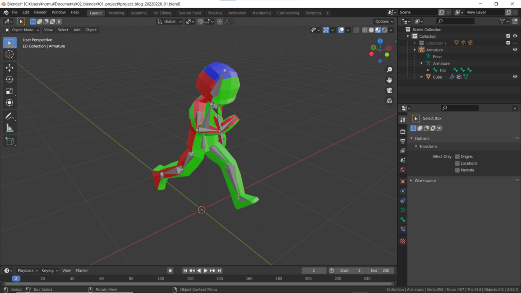Select the Scale tool
The image size is (521, 293).
pos(10,91)
